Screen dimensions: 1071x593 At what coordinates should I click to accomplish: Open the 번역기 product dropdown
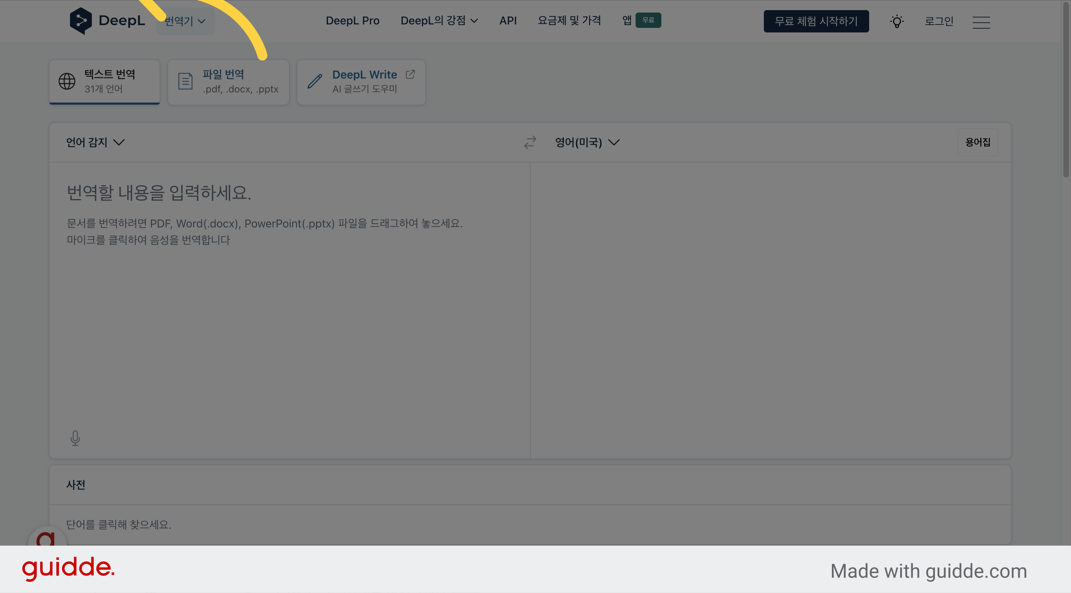pos(185,21)
